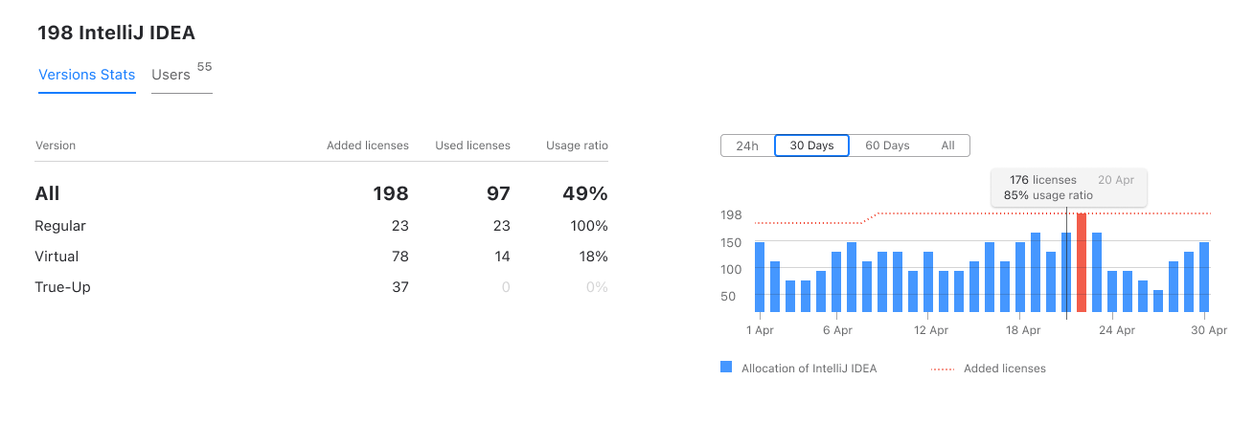Screen dimensions: 1254x447
Task: Select the True-Up version row
Action: pos(321,287)
